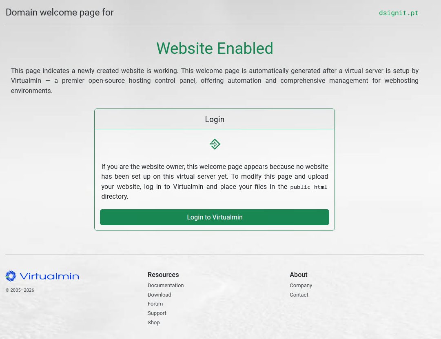The height and width of the screenshot is (339, 441).
Task: Click the green login arrow icon
Action: pyautogui.click(x=215, y=144)
